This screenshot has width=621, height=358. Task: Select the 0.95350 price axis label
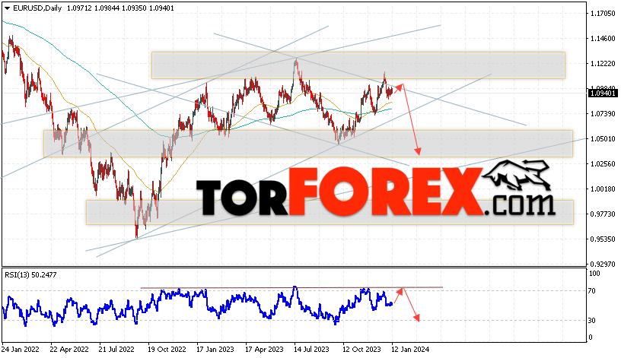click(603, 239)
